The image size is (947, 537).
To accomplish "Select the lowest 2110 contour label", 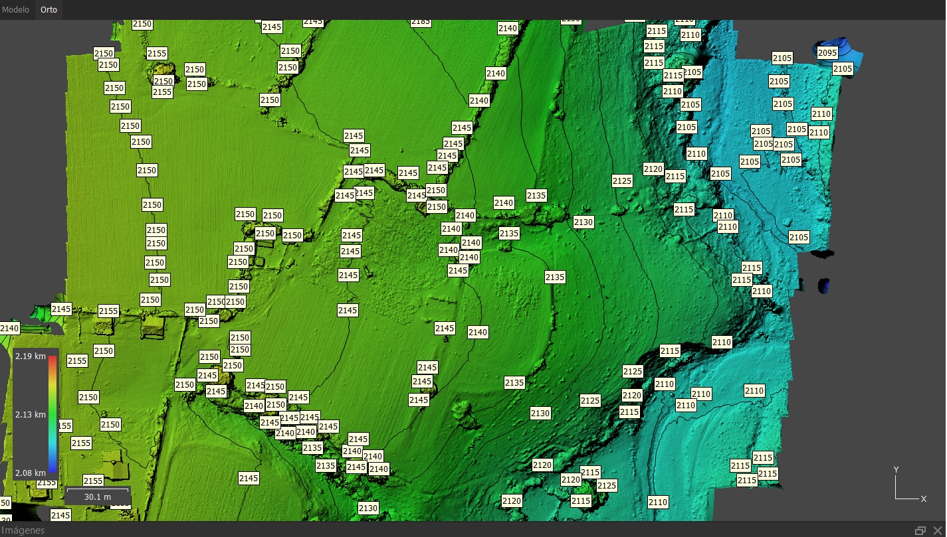I will click(658, 502).
